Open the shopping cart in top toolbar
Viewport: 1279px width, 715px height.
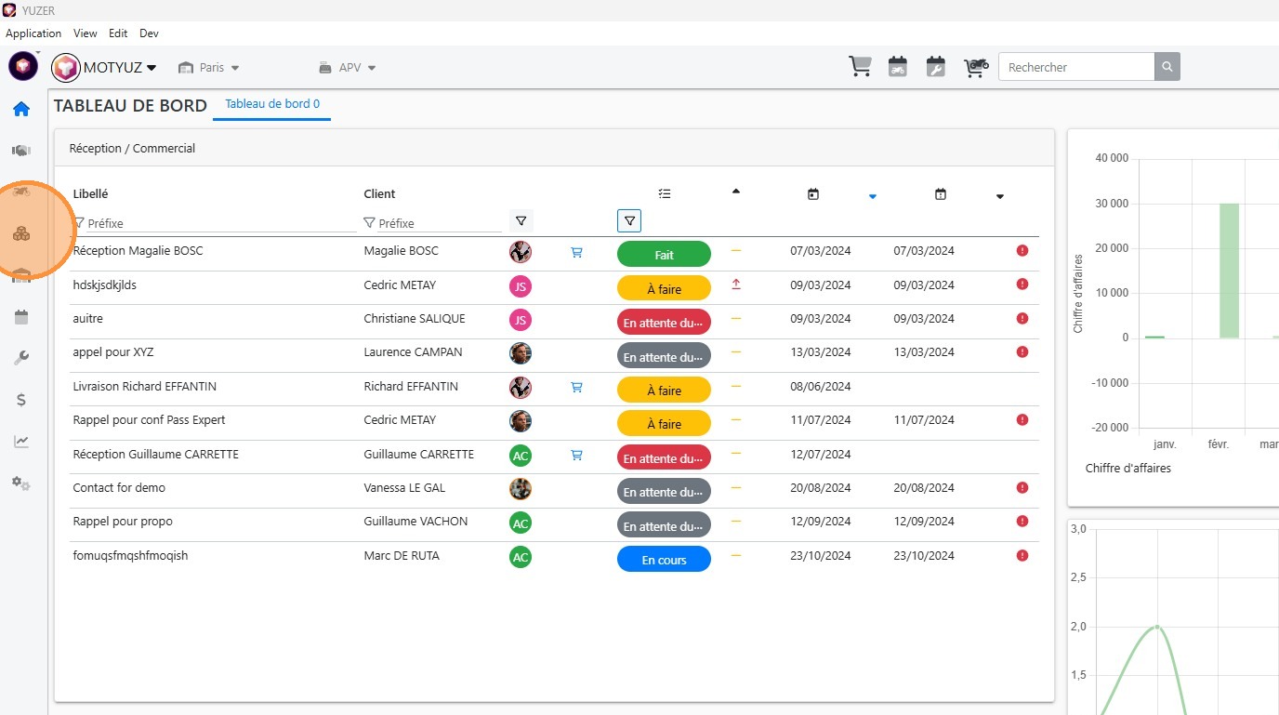pyautogui.click(x=860, y=67)
